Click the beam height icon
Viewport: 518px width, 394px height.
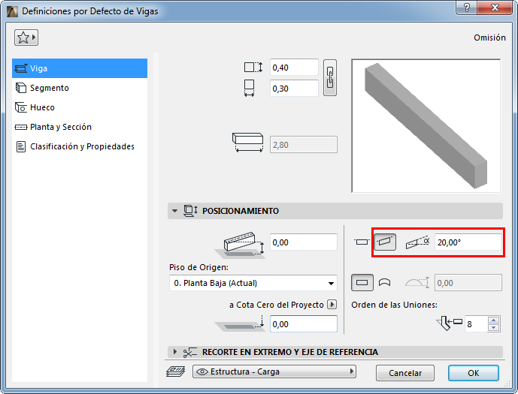point(253,68)
